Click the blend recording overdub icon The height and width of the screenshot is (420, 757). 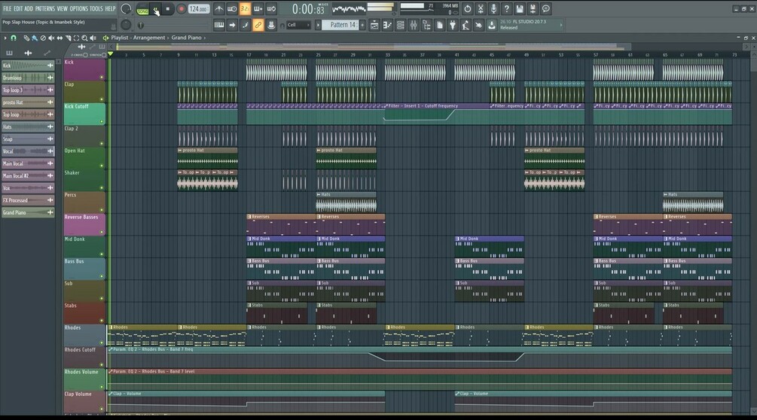pyautogui.click(x=258, y=9)
